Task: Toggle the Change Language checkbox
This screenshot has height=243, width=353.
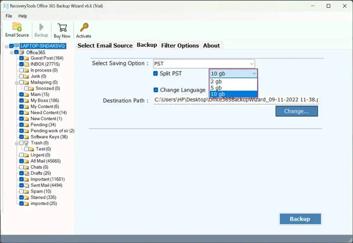Action: tap(156, 90)
